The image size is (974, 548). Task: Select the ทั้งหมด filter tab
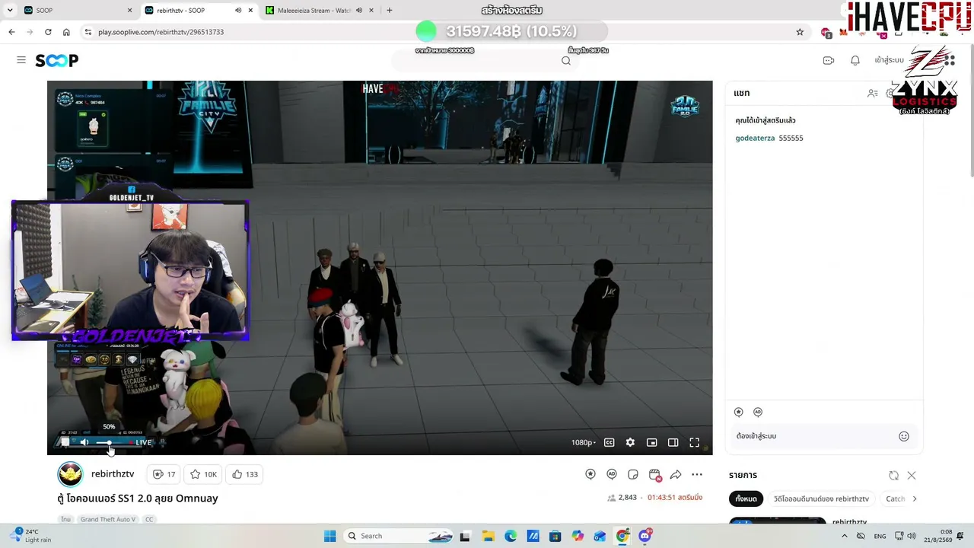(746, 499)
